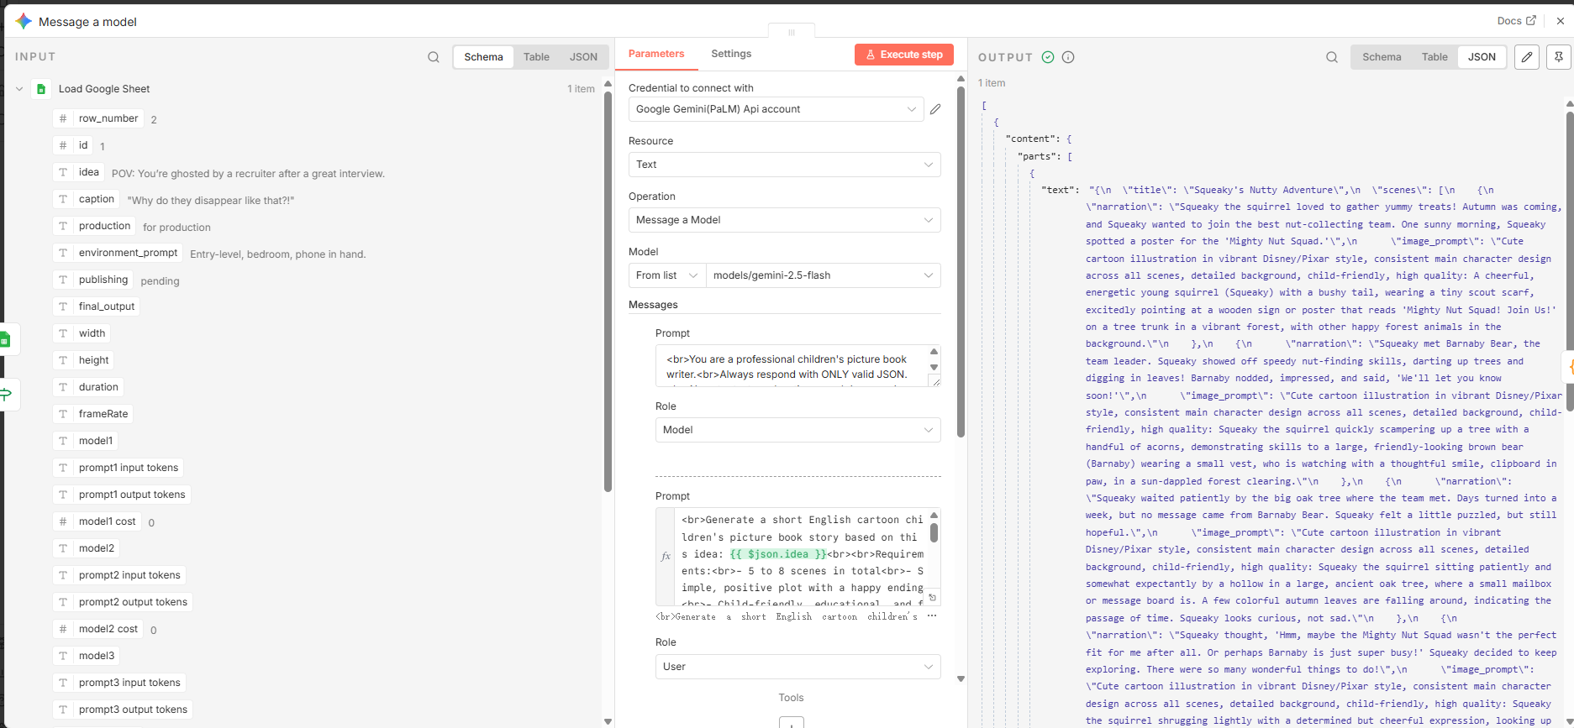1574x728 pixels.
Task: Edit the Gemini credential pencil icon
Action: (x=935, y=109)
